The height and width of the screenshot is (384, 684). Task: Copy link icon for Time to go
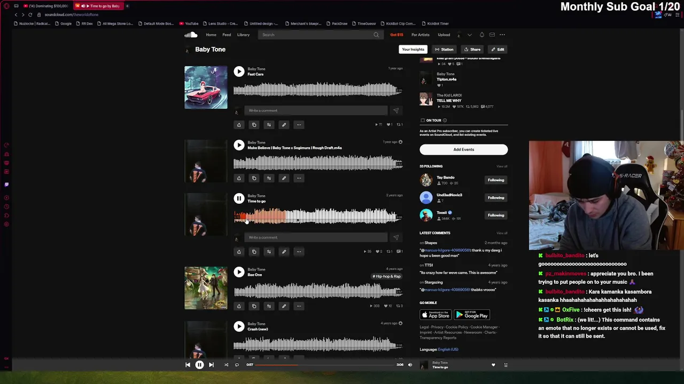point(254,252)
